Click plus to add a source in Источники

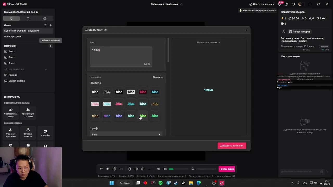tap(51, 46)
